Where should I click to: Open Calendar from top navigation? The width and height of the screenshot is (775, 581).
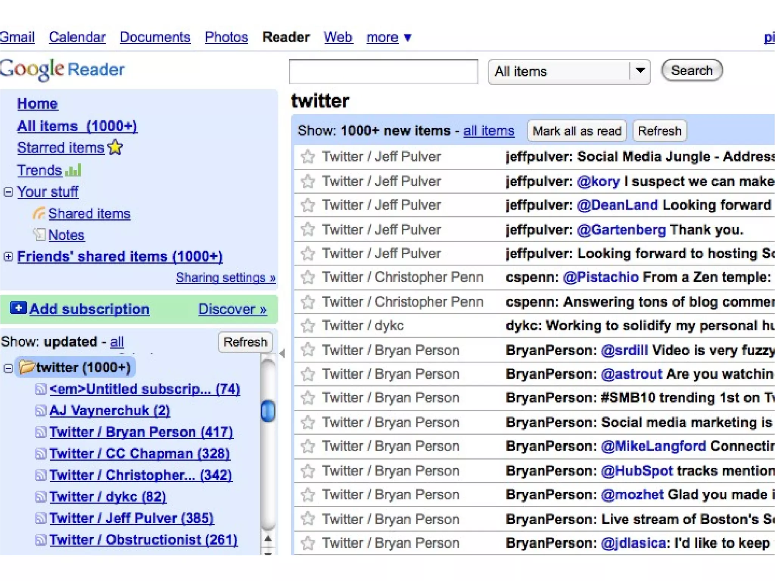77,37
